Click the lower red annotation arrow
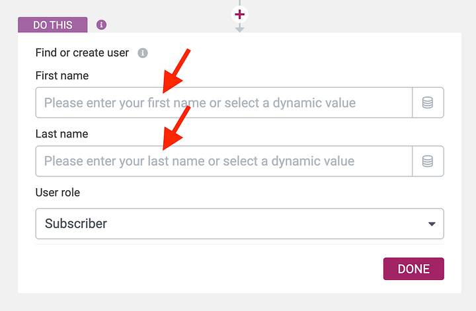The image size is (476, 311). tap(177, 128)
